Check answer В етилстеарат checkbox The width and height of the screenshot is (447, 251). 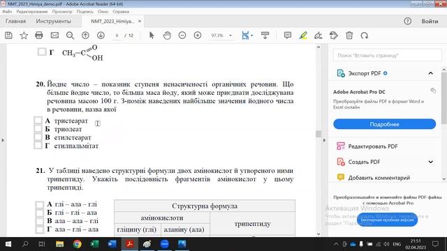[38, 137]
